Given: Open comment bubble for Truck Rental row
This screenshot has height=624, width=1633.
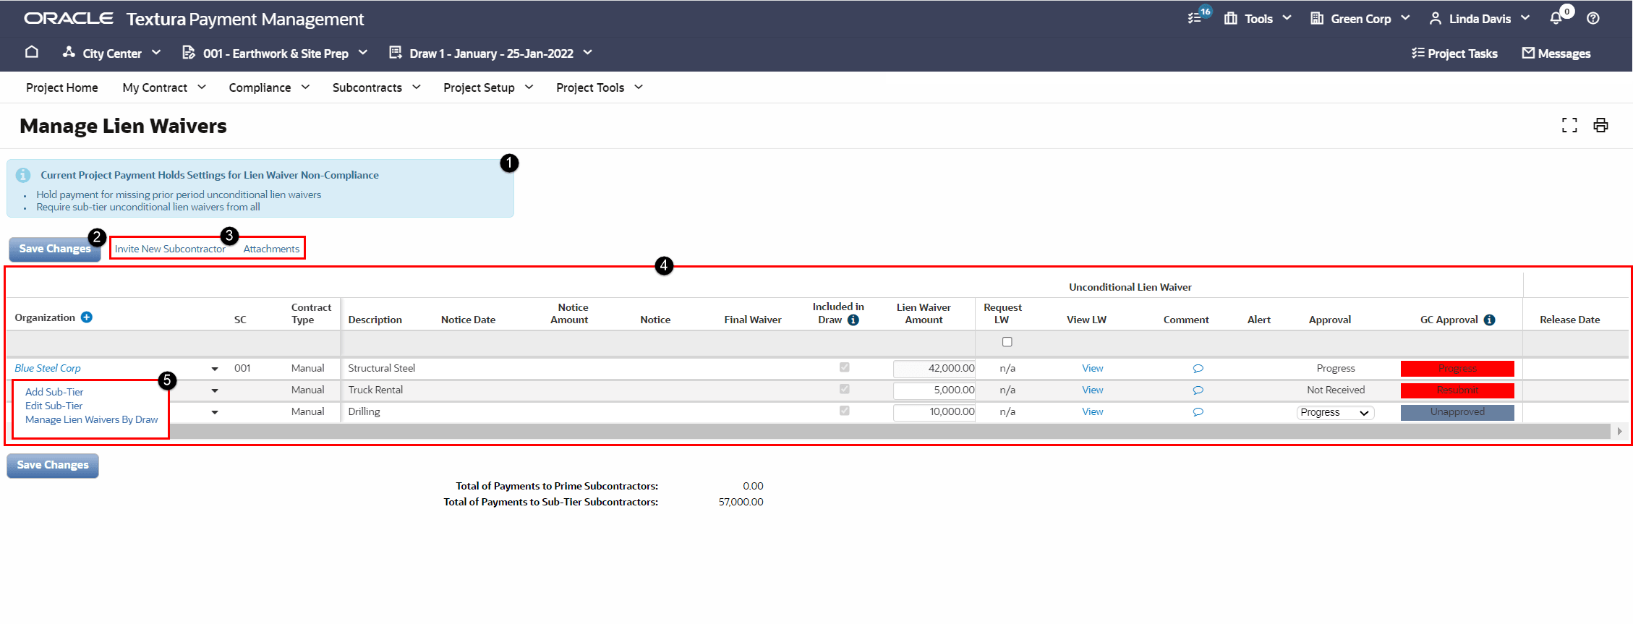Looking at the screenshot, I should coord(1198,390).
